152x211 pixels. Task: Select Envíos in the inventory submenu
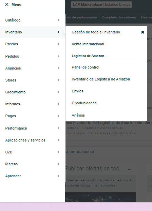coord(77,91)
